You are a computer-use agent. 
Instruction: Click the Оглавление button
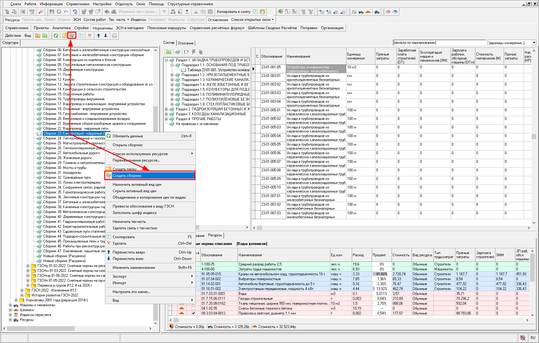pyautogui.click(x=218, y=20)
